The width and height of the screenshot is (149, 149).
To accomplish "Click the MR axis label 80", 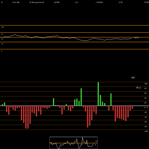I will (x=145, y=89).
